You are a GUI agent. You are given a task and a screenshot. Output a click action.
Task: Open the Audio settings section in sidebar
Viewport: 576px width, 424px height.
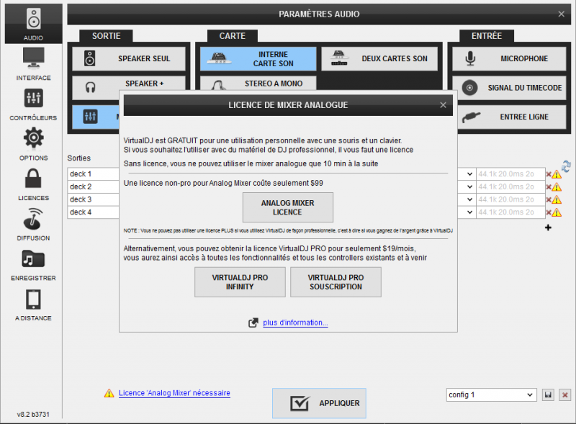pyautogui.click(x=33, y=24)
